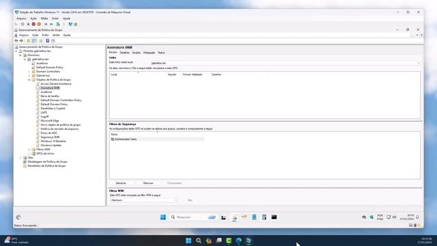Switch to the Delegação tab

coord(149,53)
